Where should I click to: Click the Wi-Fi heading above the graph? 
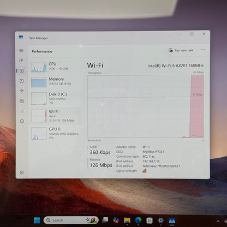click(x=95, y=65)
